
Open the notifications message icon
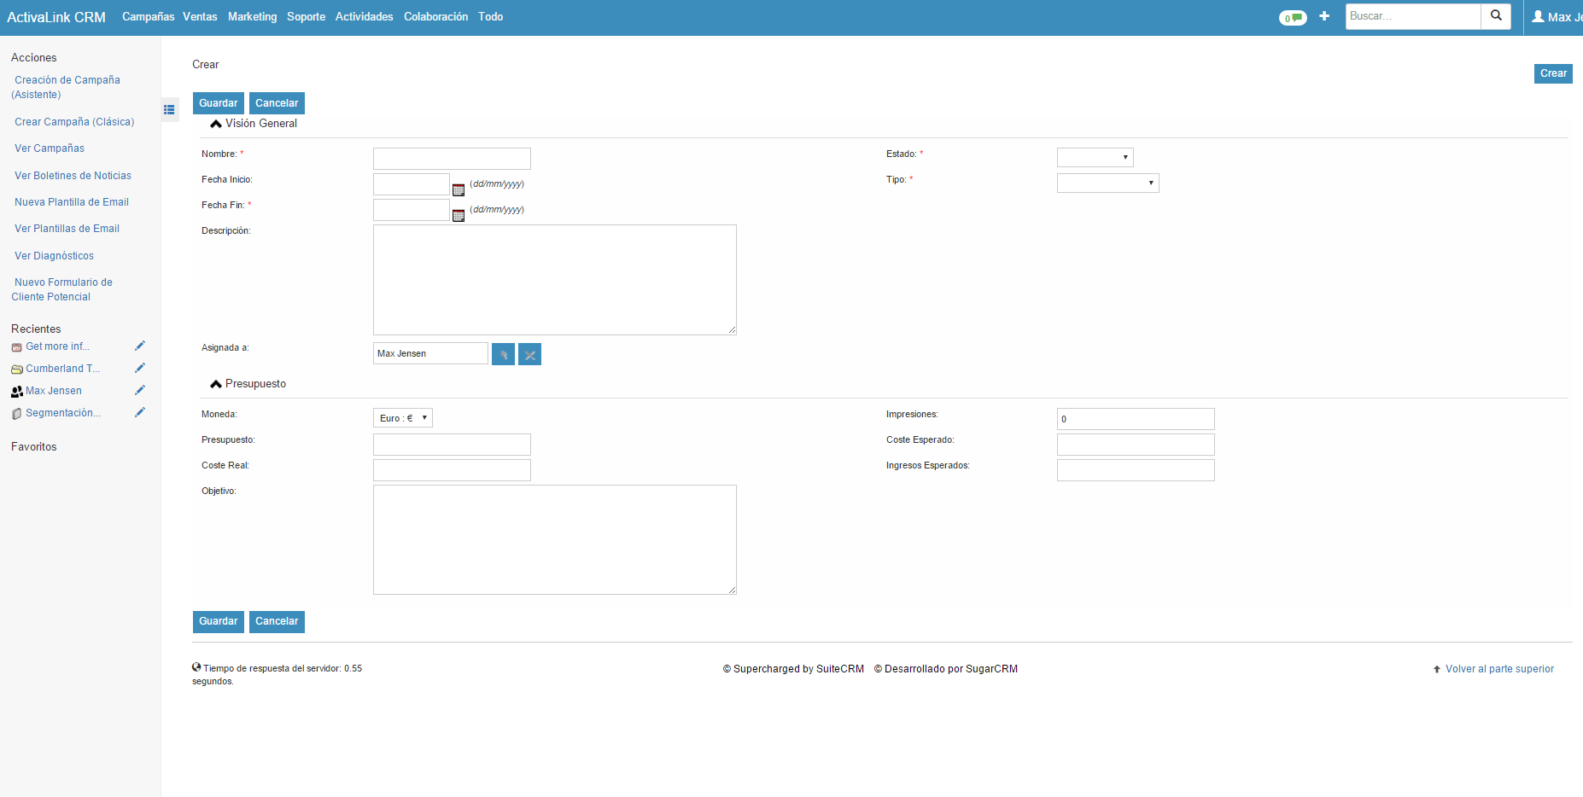tap(1293, 16)
